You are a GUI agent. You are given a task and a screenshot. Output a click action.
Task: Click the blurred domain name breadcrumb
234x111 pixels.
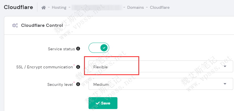coord(97,7)
